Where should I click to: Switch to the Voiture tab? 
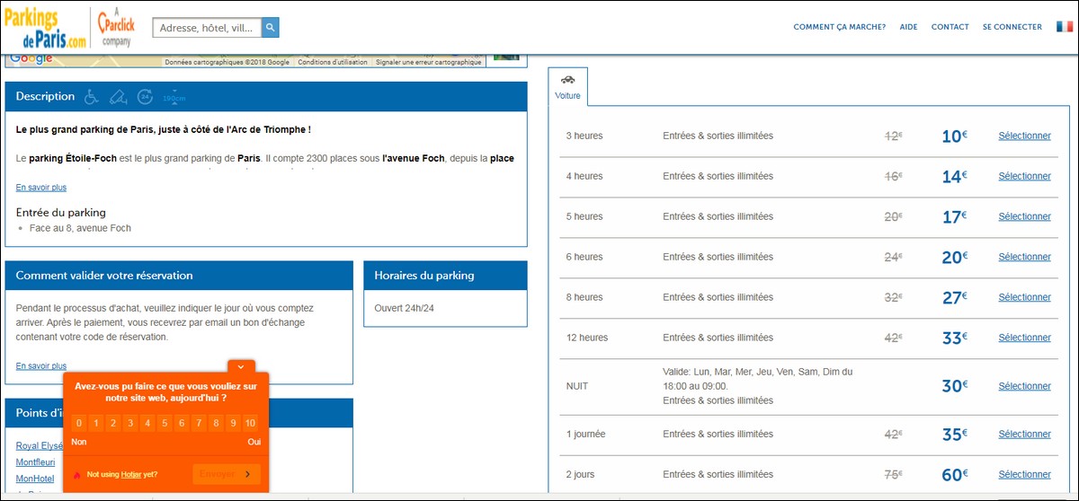(567, 87)
